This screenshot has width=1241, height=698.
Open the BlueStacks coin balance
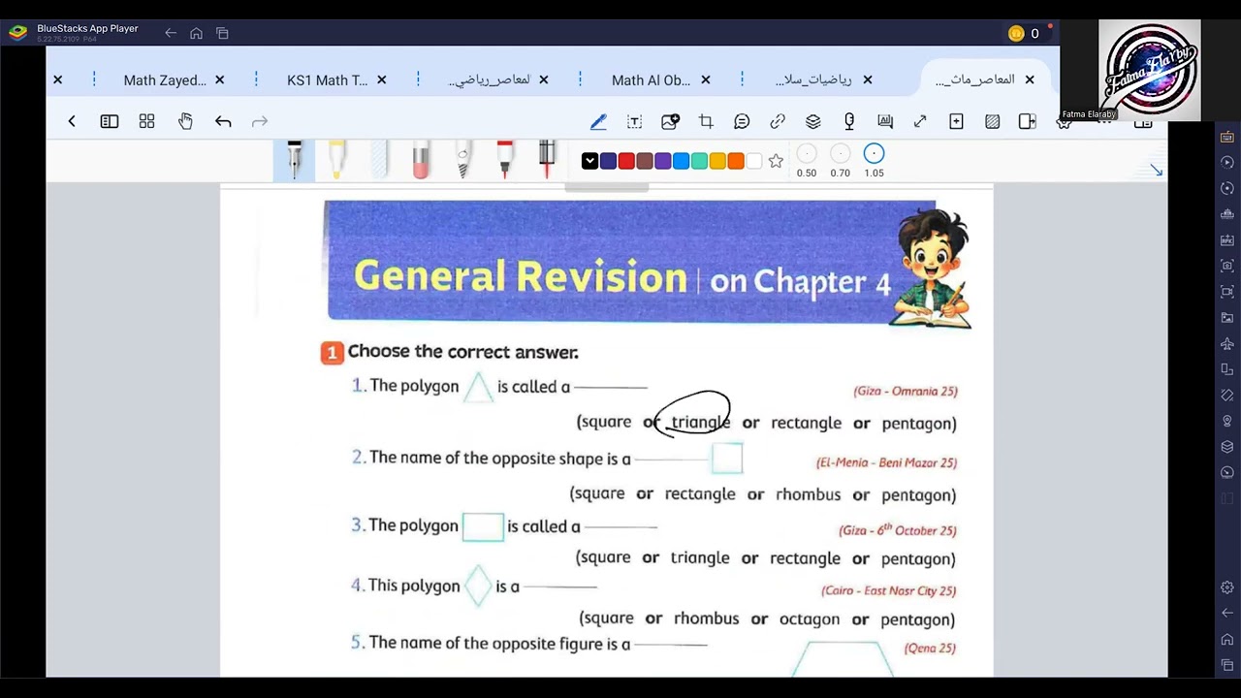(1024, 33)
